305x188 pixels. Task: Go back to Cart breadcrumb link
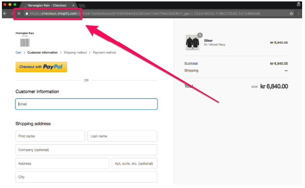point(18,53)
